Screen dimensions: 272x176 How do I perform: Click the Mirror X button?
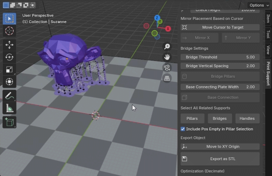pos(199,38)
